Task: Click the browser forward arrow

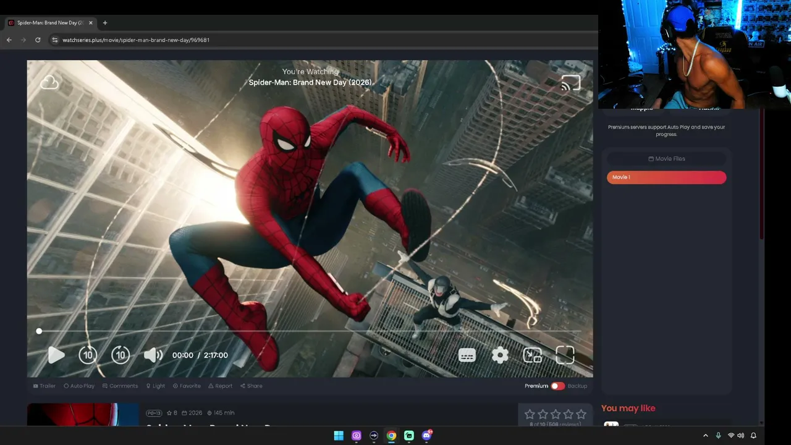Action: click(23, 40)
